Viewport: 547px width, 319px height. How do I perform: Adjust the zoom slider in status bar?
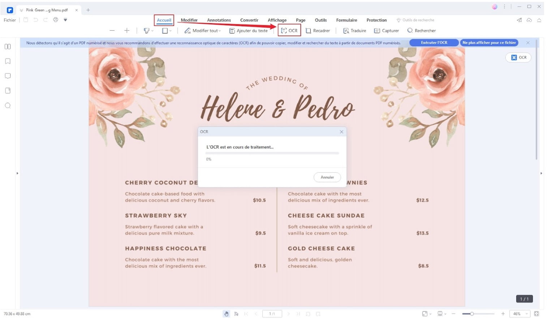(471, 314)
